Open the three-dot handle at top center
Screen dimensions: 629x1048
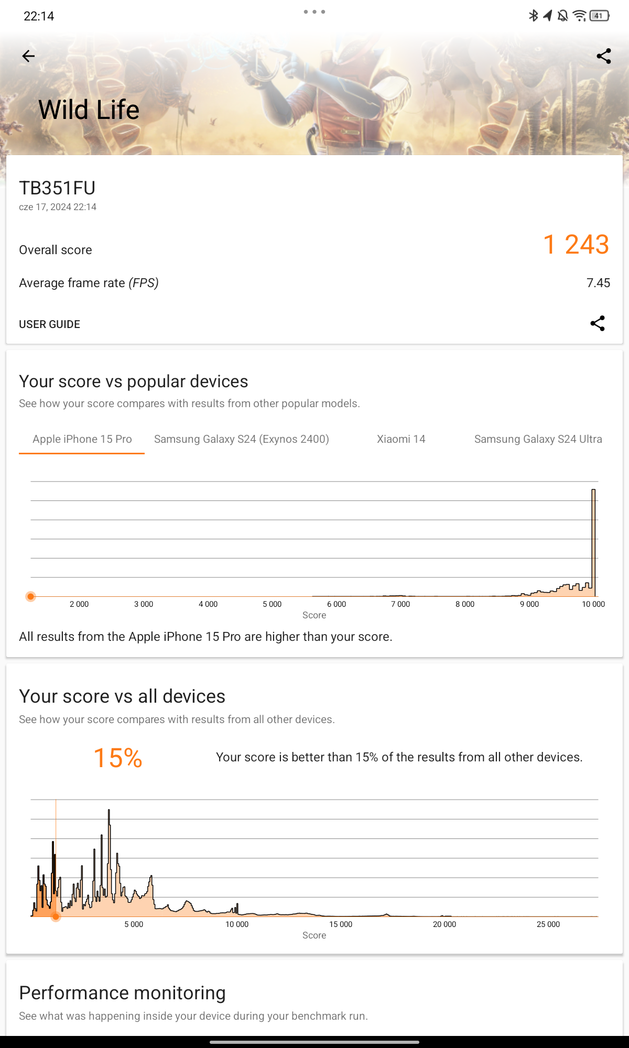click(x=314, y=12)
